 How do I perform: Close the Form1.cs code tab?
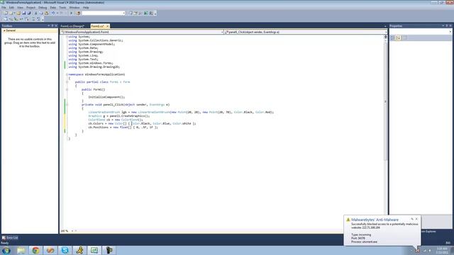pos(107,26)
